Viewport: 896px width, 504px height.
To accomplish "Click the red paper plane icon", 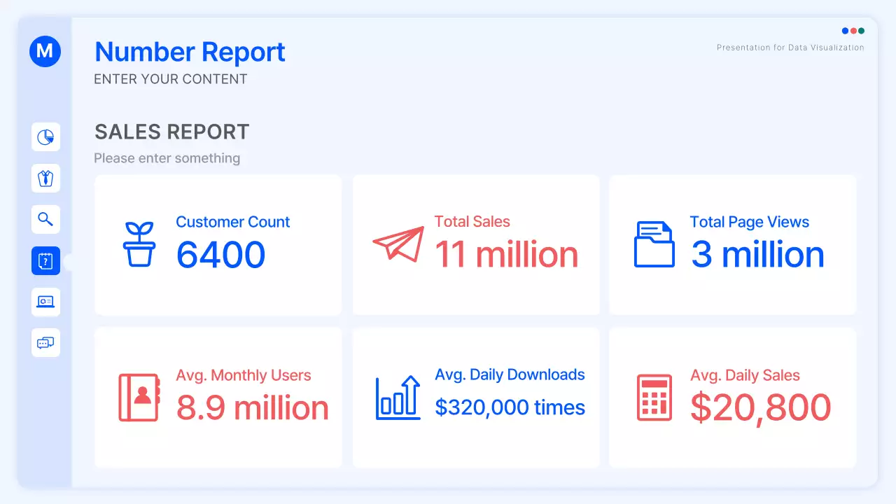I will (398, 244).
